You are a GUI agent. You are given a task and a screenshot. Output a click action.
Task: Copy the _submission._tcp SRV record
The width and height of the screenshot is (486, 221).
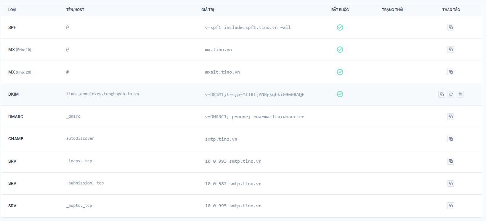point(451,183)
